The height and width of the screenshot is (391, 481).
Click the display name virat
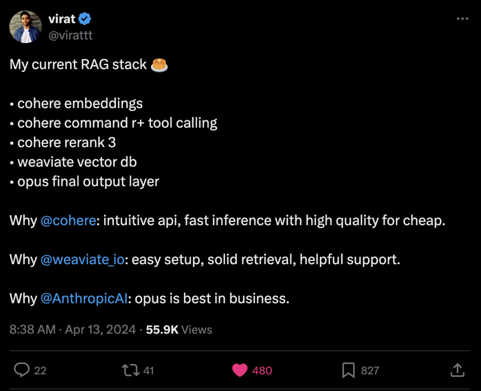coord(62,19)
